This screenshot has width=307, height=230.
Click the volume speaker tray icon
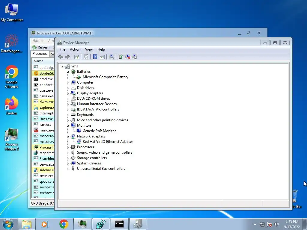(x=277, y=224)
